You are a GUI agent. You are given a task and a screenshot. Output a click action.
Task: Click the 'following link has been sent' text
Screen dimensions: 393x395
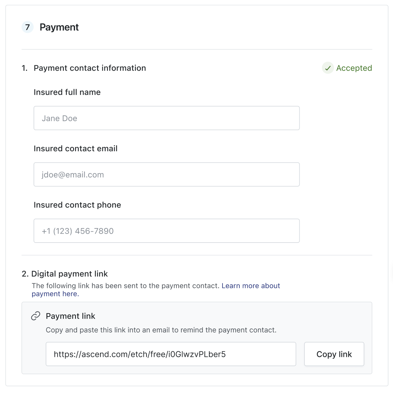pyautogui.click(x=125, y=286)
